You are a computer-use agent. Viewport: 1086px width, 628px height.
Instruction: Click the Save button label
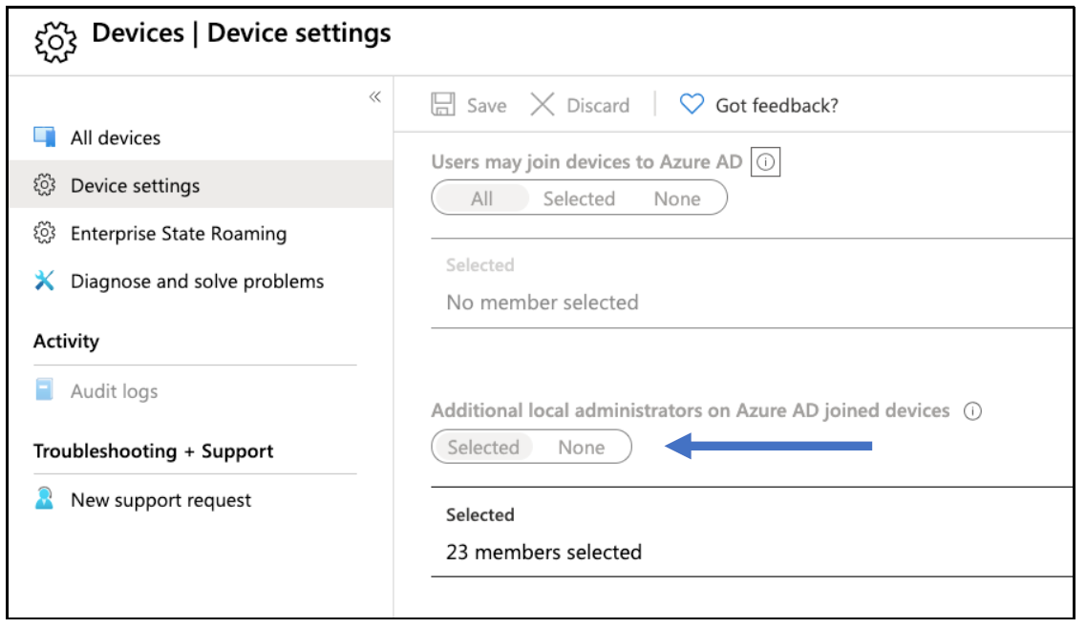point(486,105)
